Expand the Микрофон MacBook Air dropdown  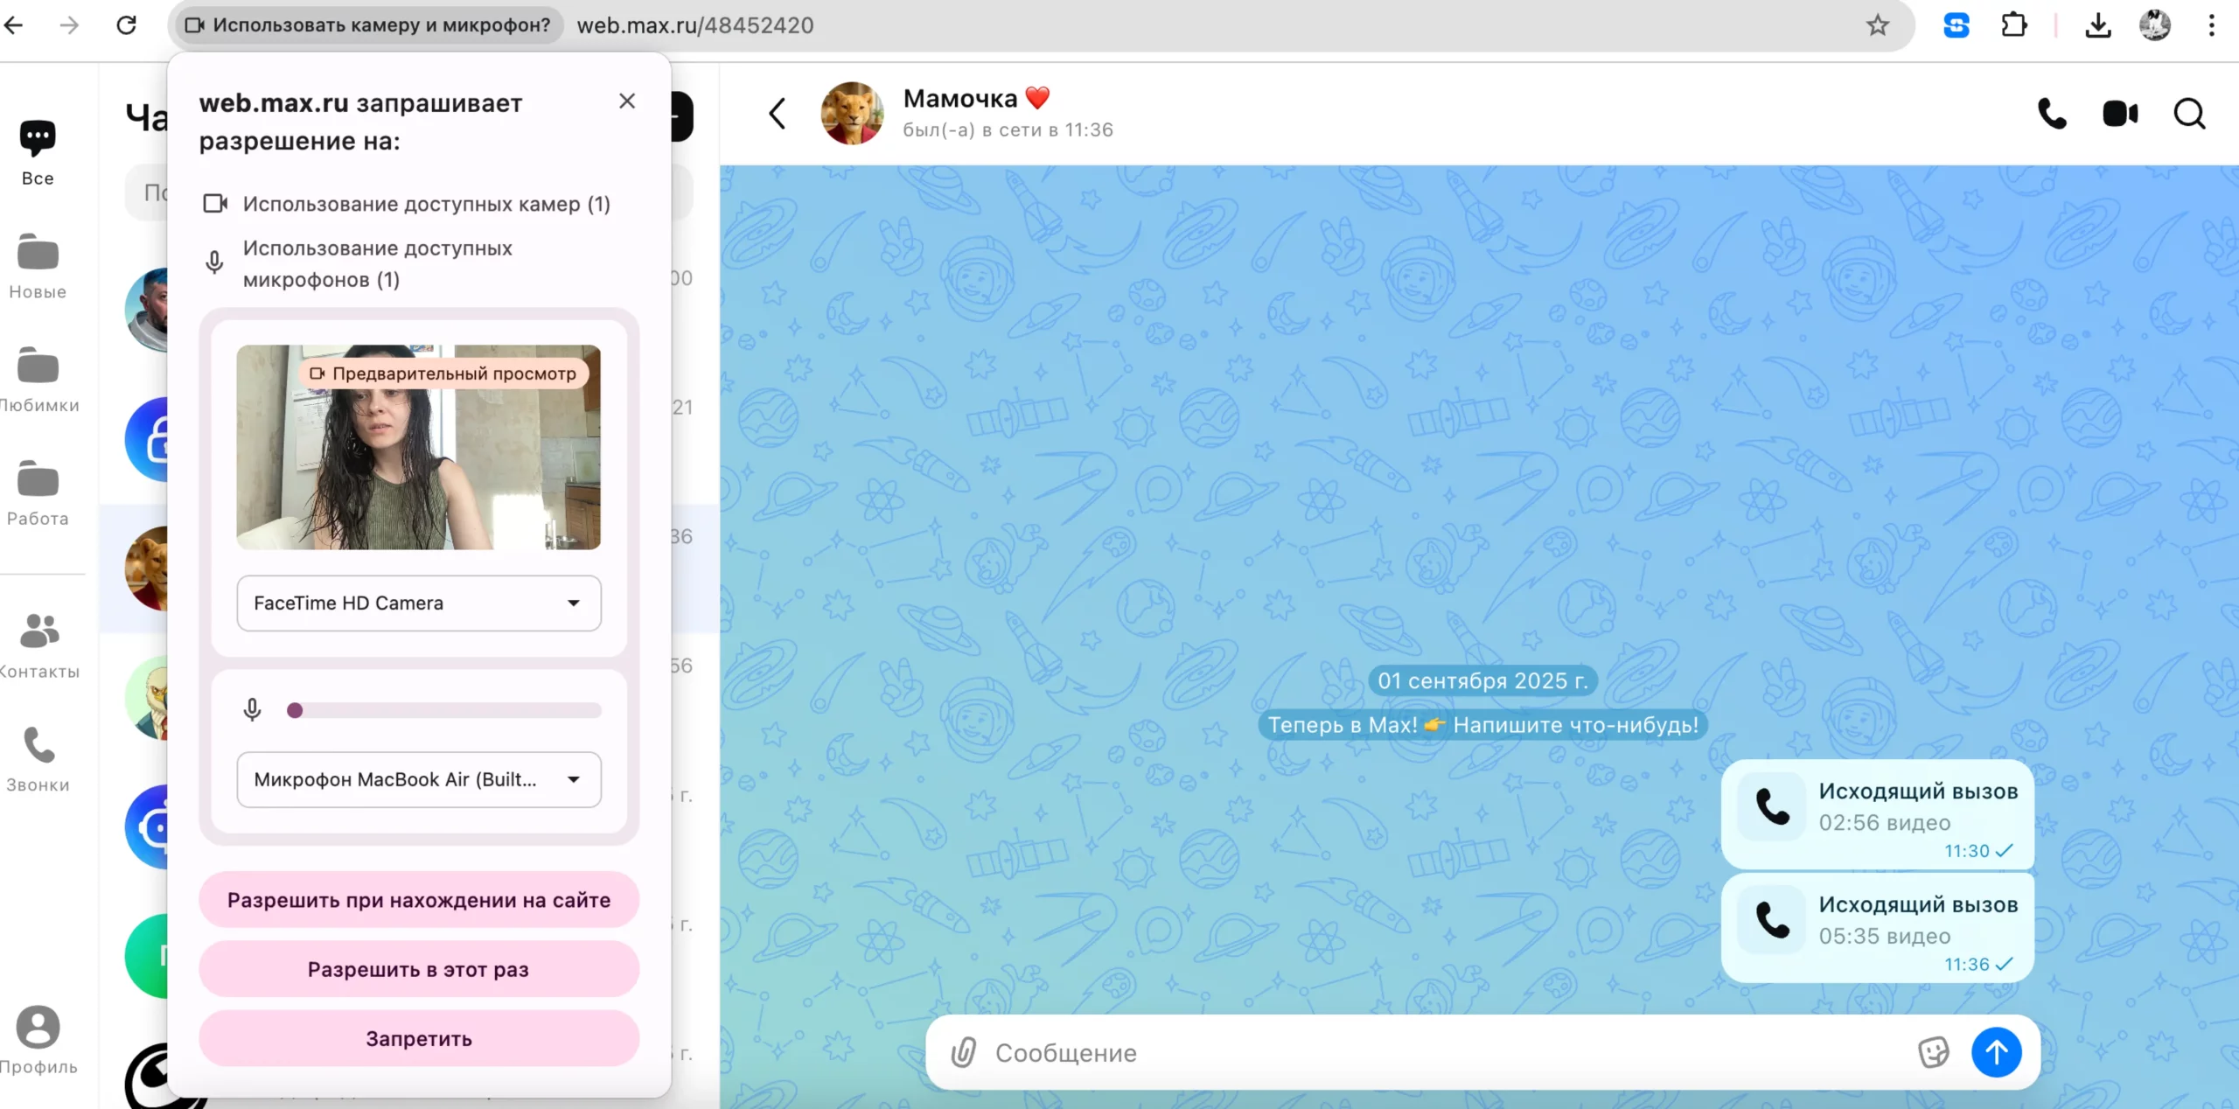419,779
